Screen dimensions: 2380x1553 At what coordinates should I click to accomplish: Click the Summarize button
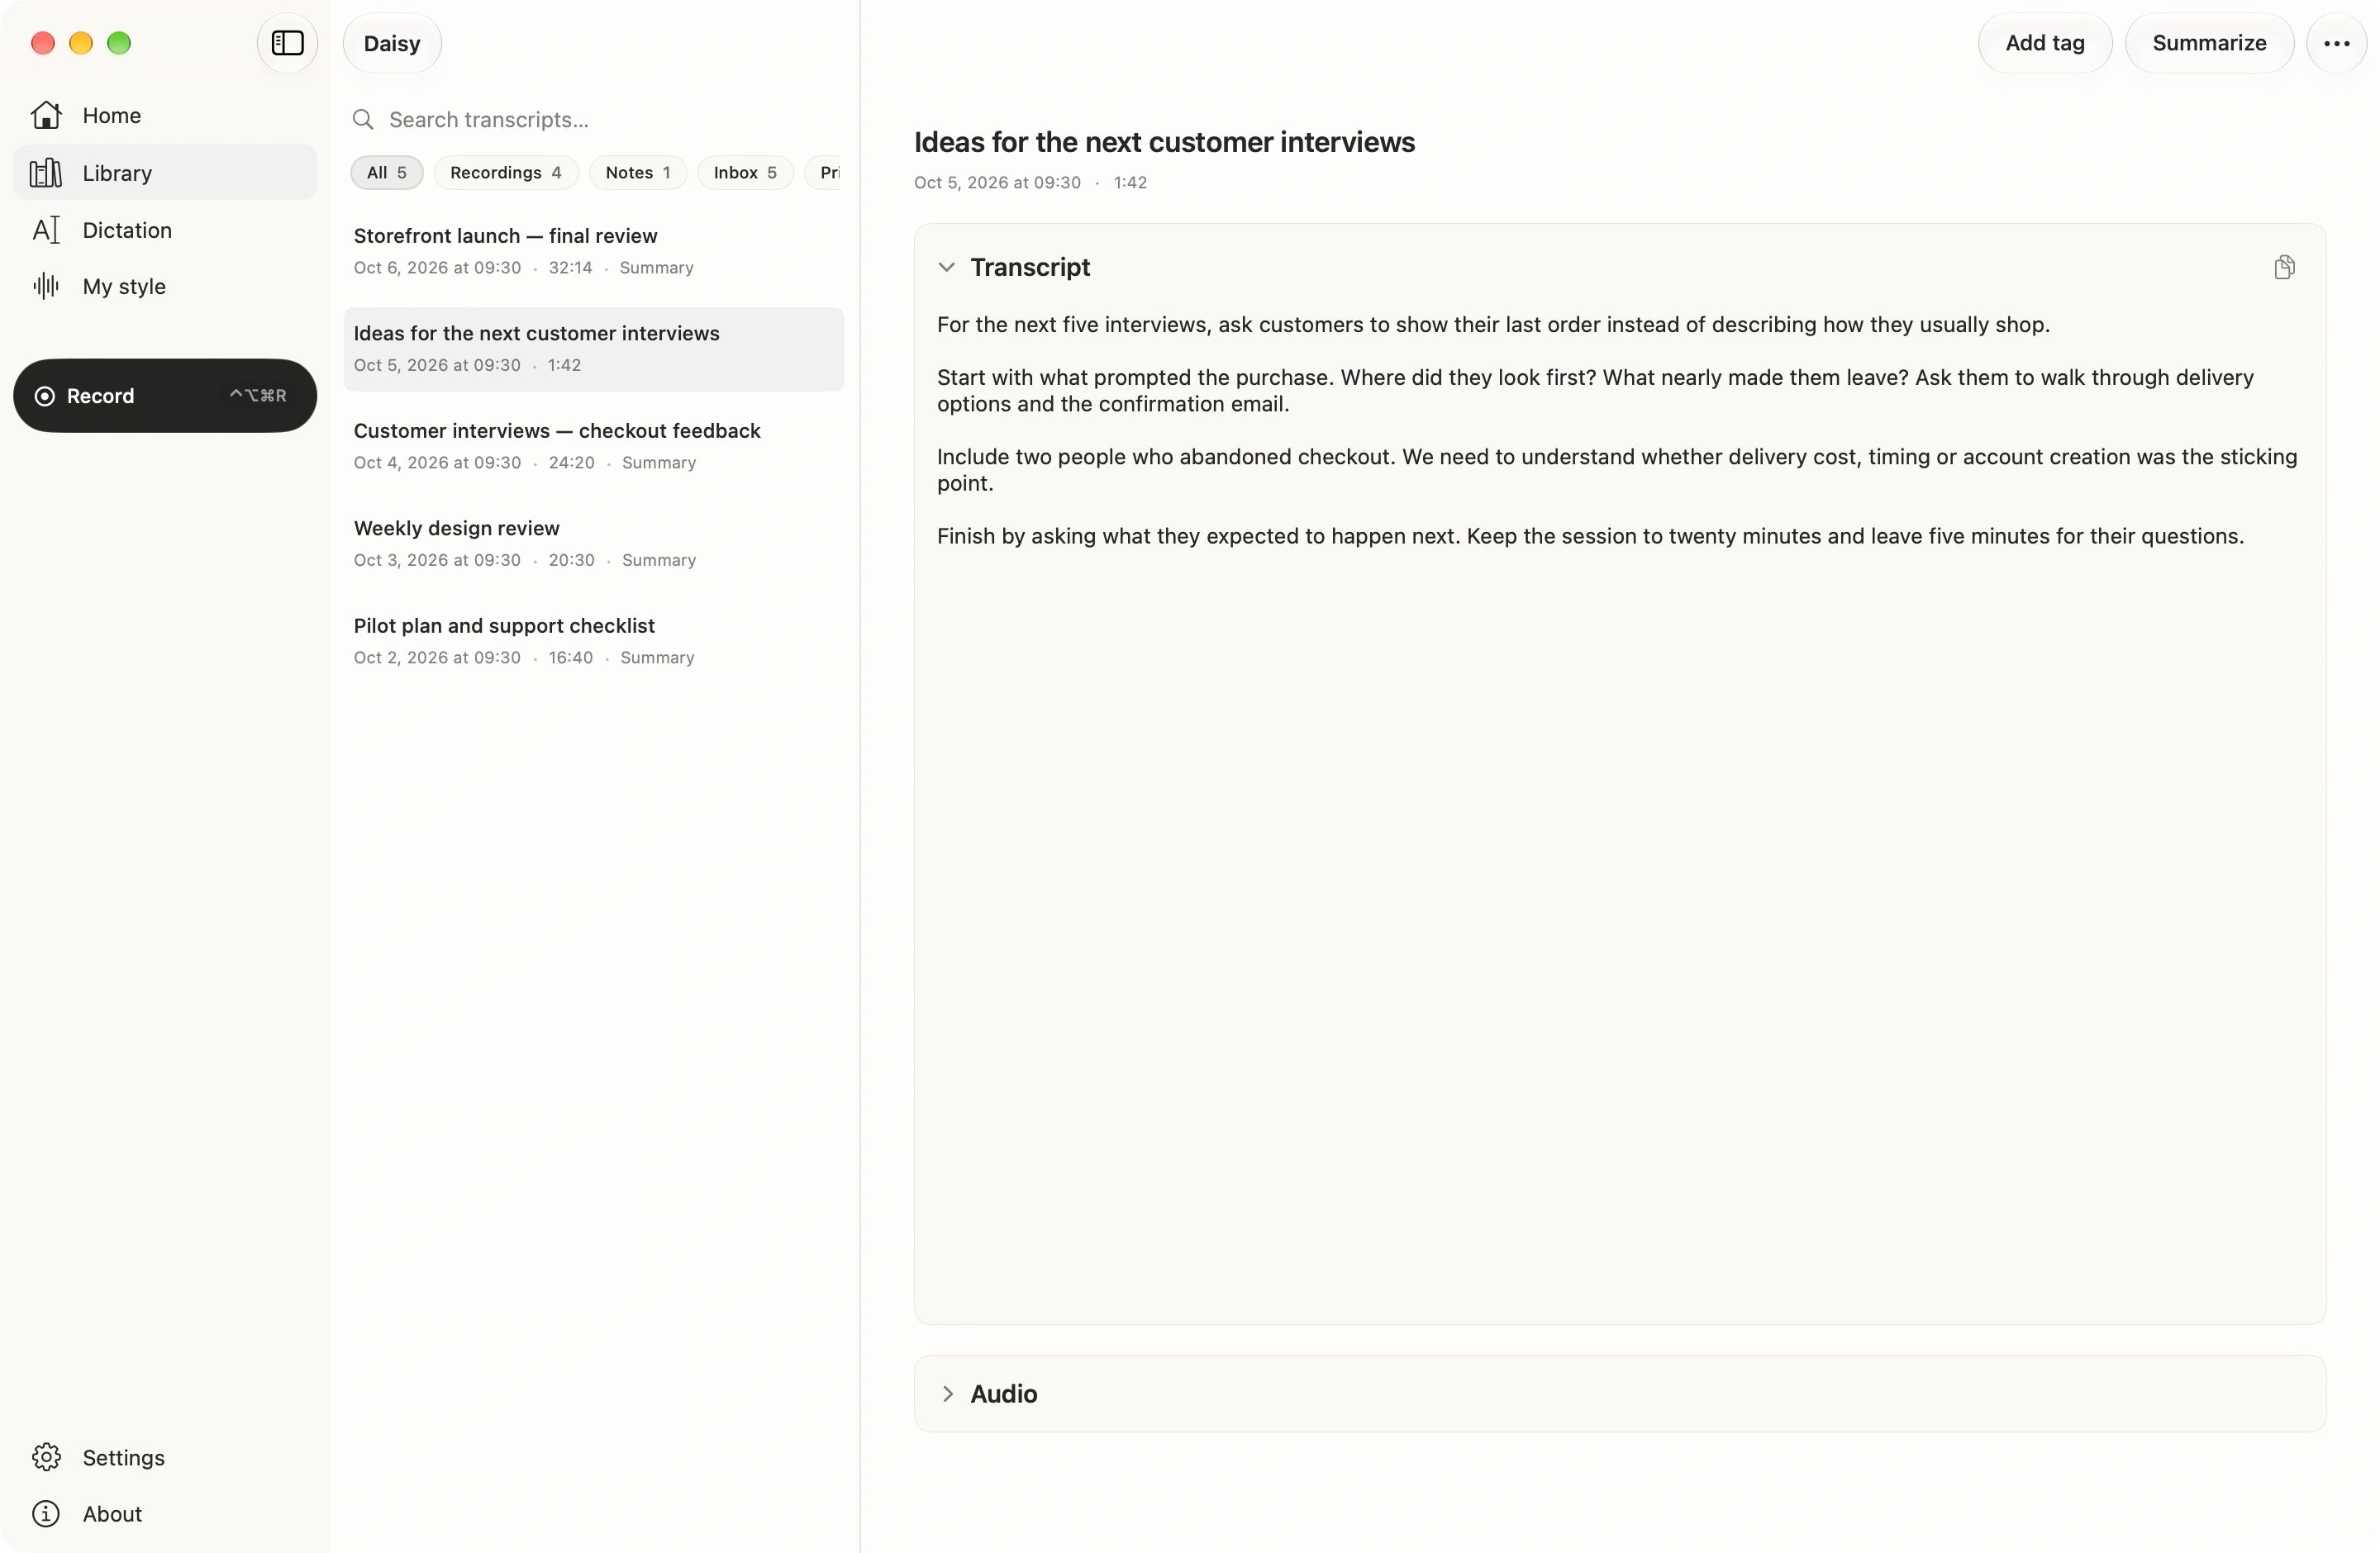[x=2209, y=43]
